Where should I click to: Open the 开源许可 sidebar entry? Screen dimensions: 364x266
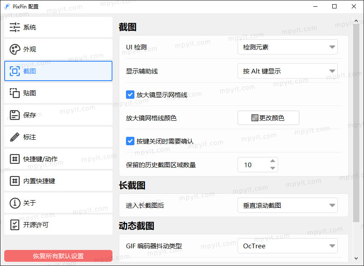point(58,225)
